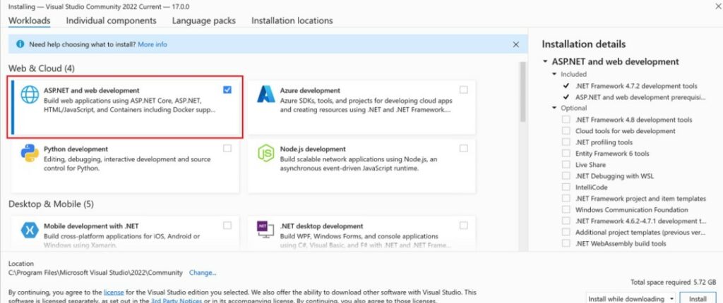The height and width of the screenshot is (303, 723).
Task: Collapse the Included components section
Action: click(554, 74)
